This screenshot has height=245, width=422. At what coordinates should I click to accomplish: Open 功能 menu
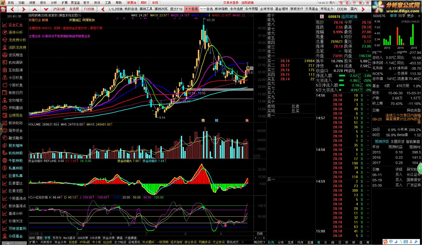click(x=22, y=3)
